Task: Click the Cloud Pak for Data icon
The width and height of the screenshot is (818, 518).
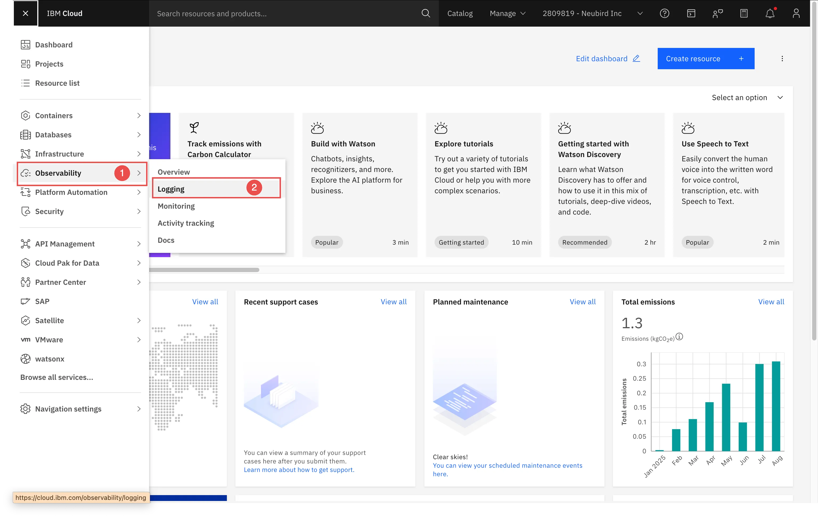Action: (26, 263)
